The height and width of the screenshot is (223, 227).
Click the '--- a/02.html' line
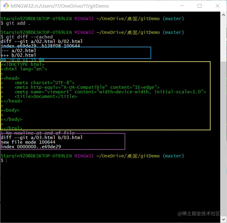point(18,51)
